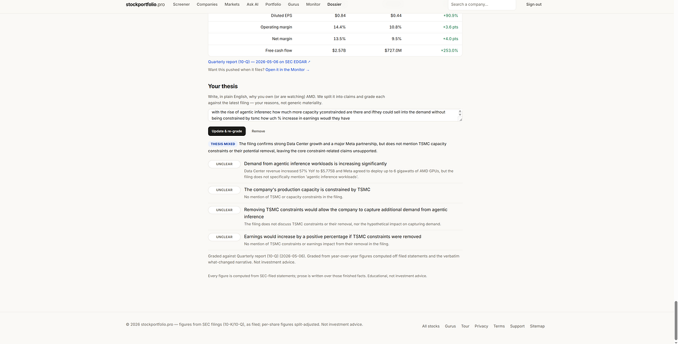The width and height of the screenshot is (678, 344).
Task: Open the stockportfolio.pro home logo
Action: tap(145, 5)
